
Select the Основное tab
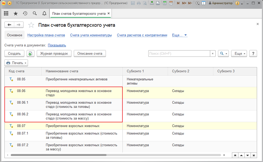click(x=15, y=35)
